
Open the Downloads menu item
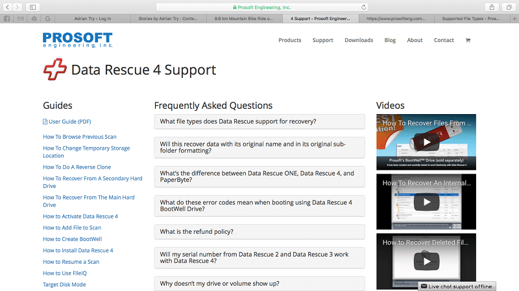tap(359, 40)
